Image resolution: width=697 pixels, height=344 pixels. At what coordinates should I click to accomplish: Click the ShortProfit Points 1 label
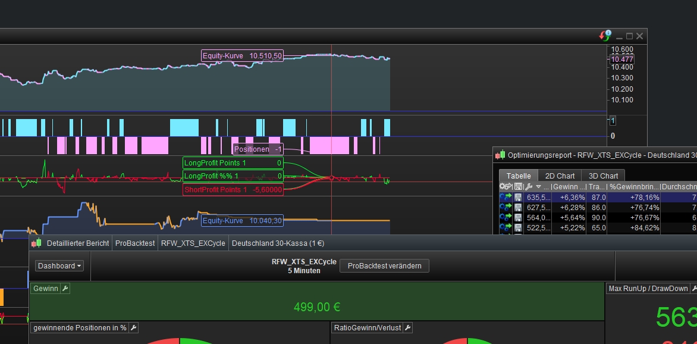pos(233,190)
